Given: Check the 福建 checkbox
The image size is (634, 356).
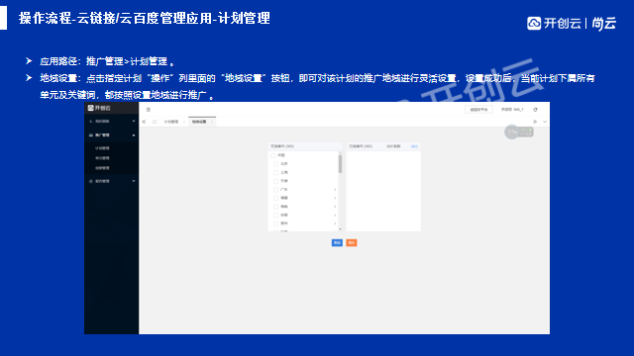Looking at the screenshot, I should click(x=276, y=198).
